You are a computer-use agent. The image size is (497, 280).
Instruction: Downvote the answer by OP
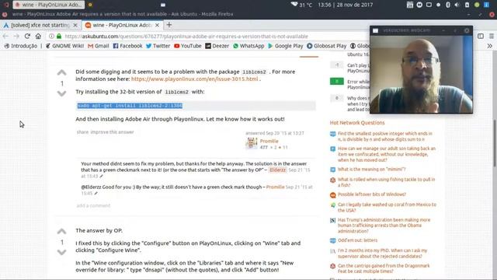click(62, 252)
